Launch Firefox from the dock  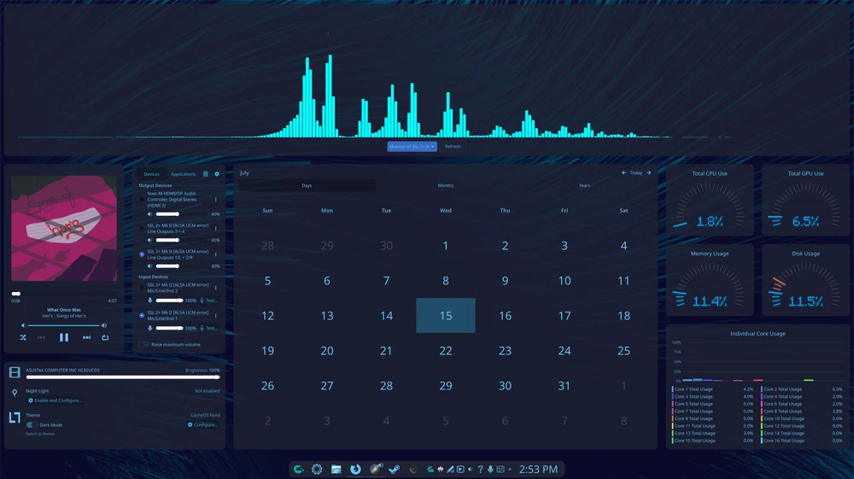click(355, 470)
